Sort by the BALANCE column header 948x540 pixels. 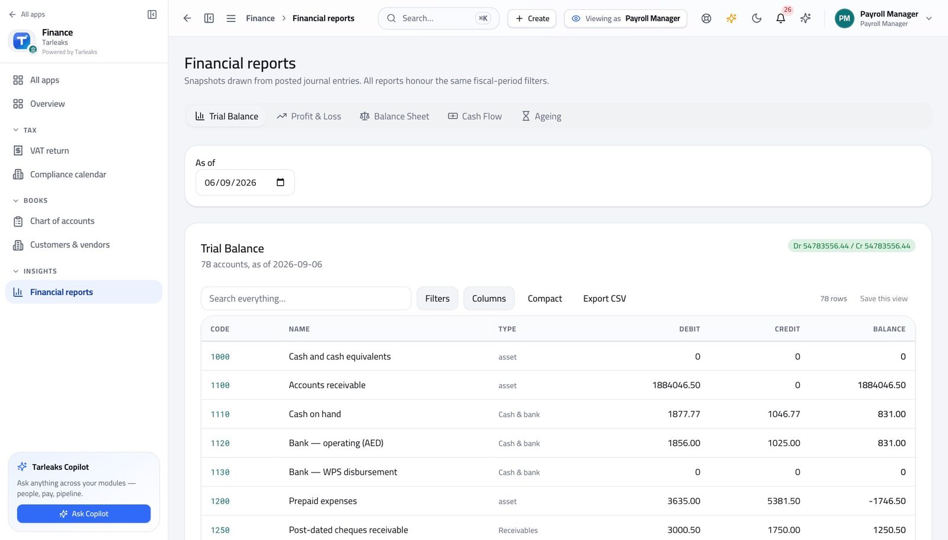889,329
